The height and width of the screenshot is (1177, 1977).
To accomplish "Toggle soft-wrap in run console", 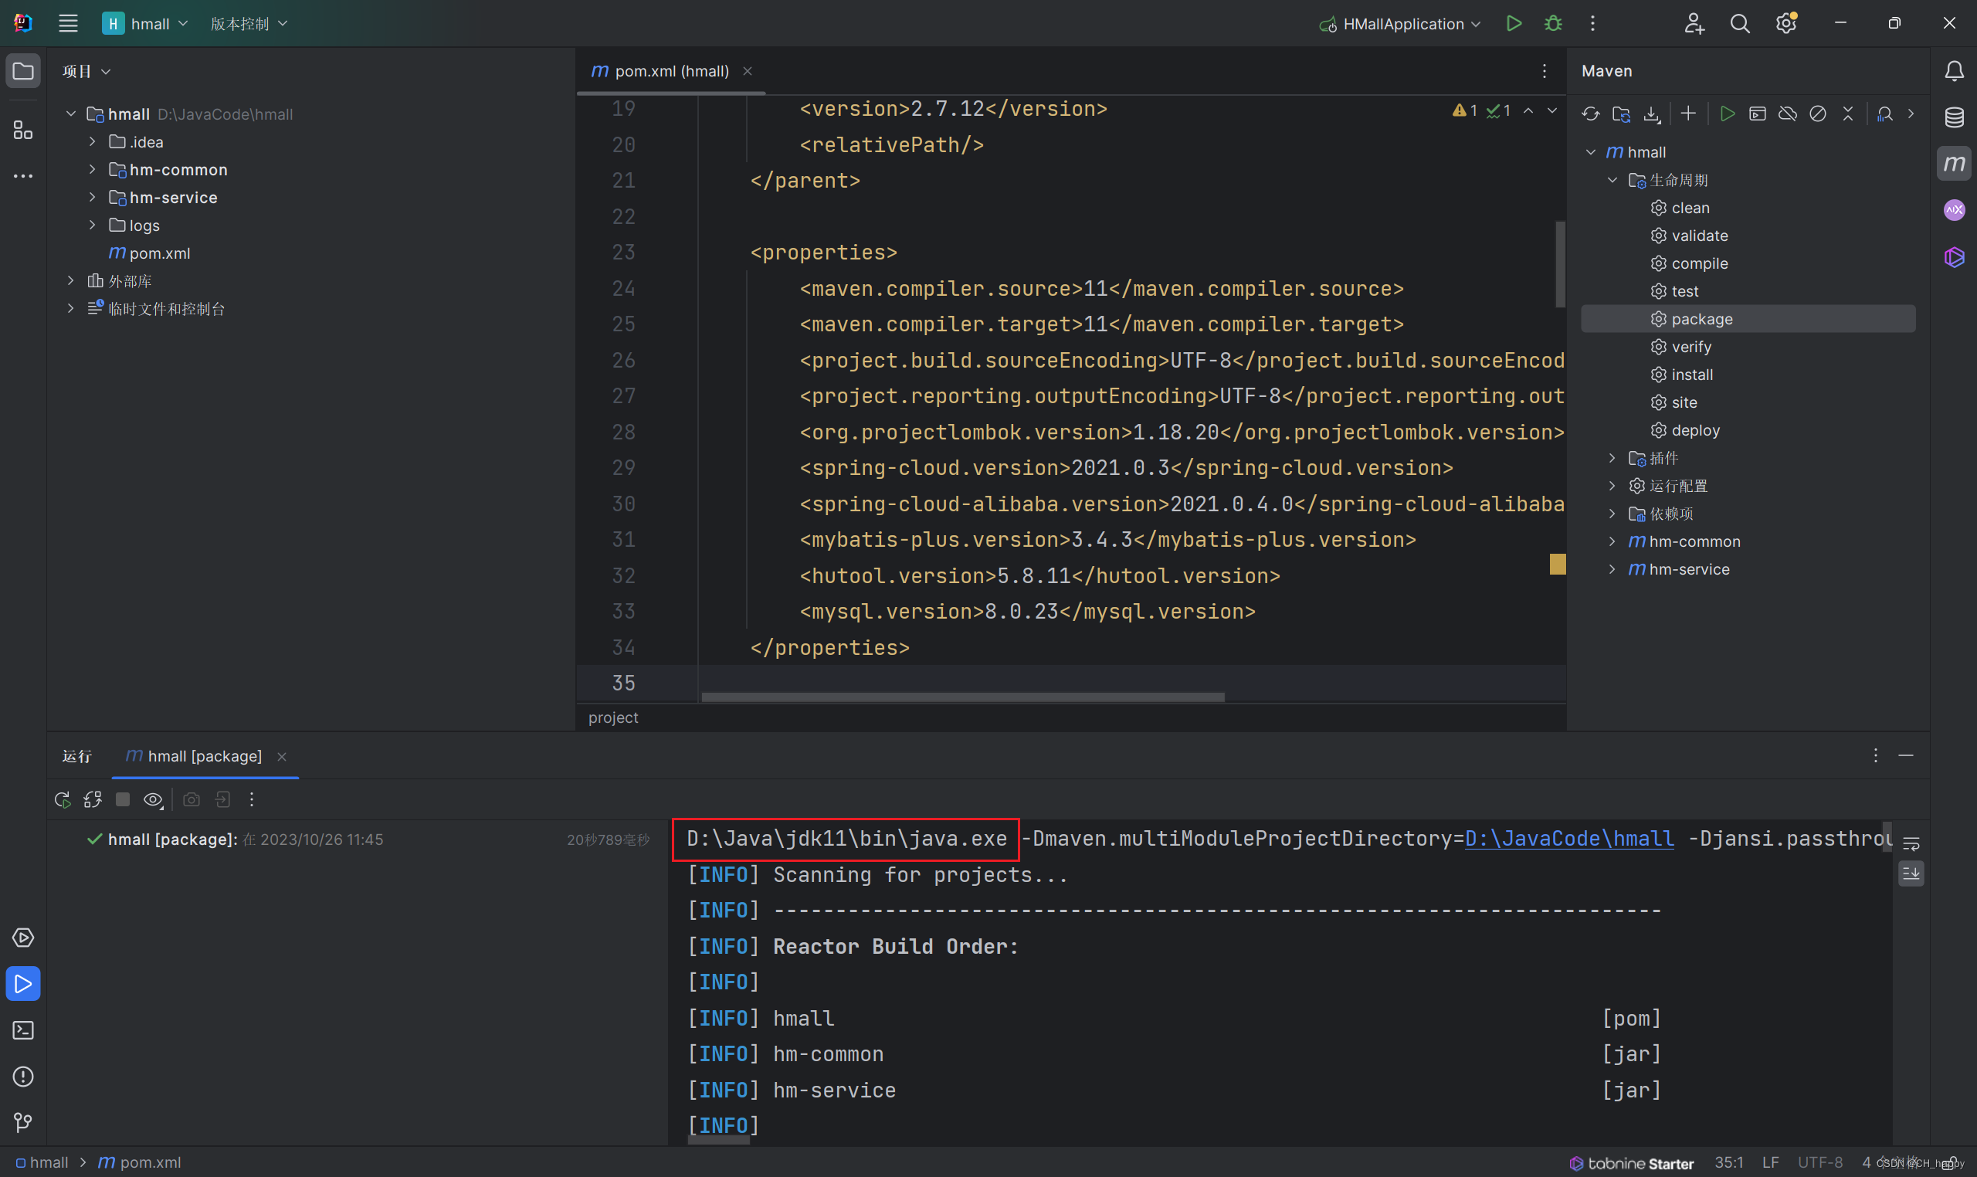I will pos(1911,844).
